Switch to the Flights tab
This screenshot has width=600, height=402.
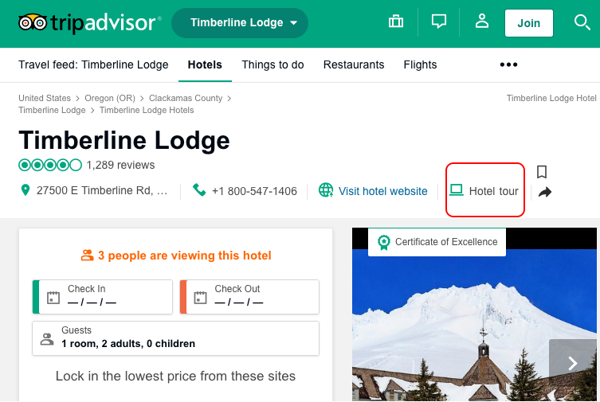tap(420, 64)
